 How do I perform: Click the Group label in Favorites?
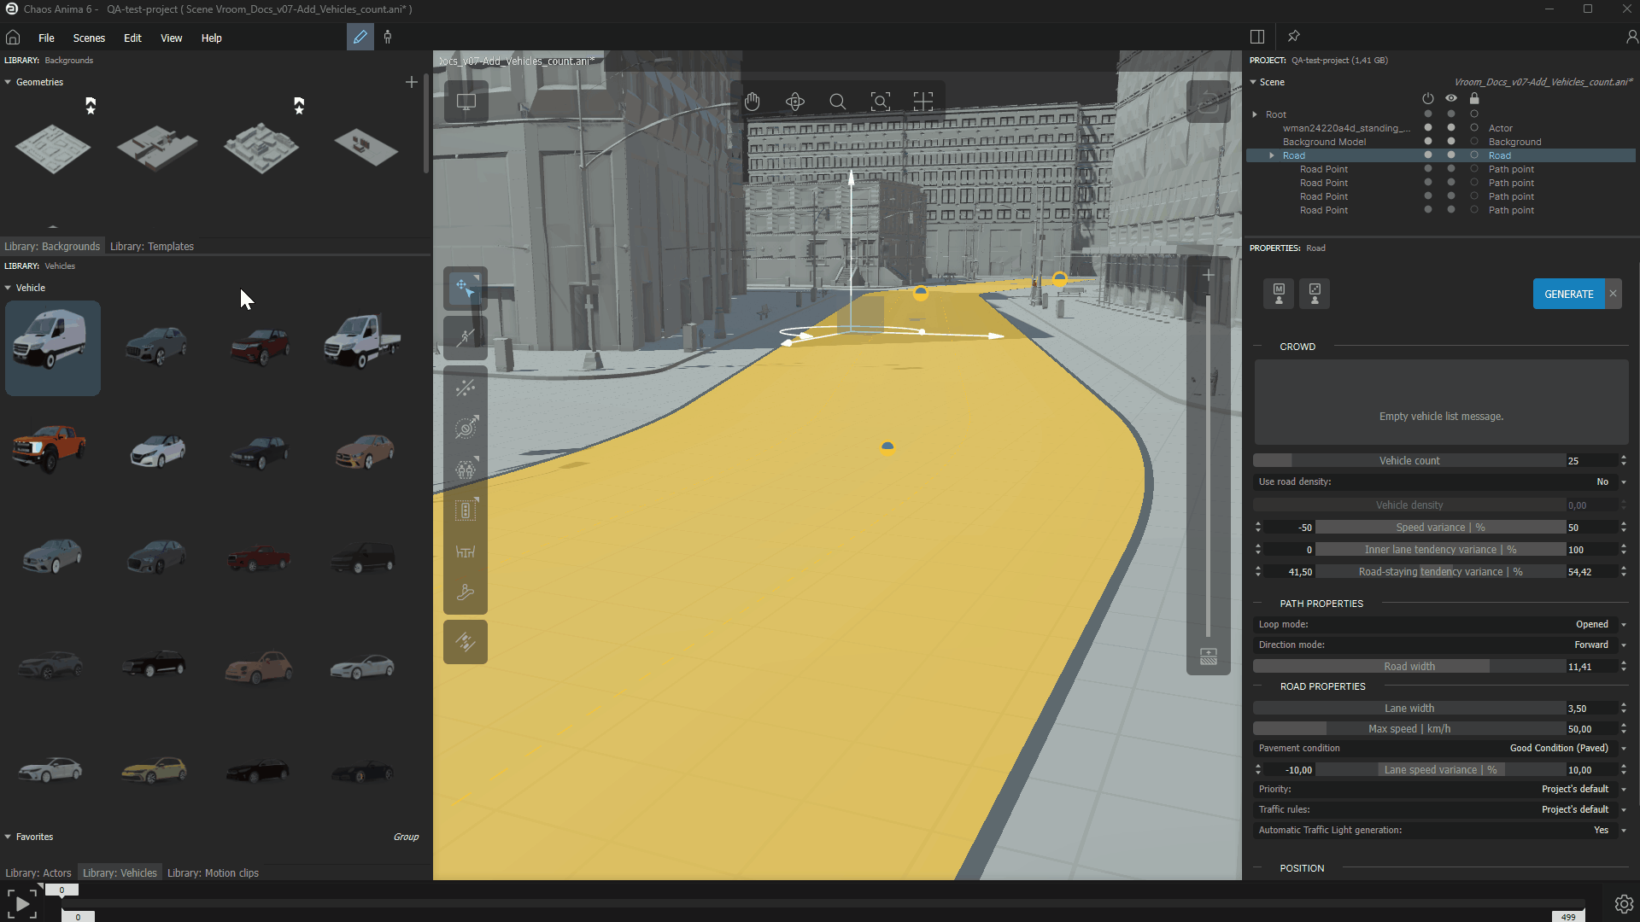tap(406, 837)
